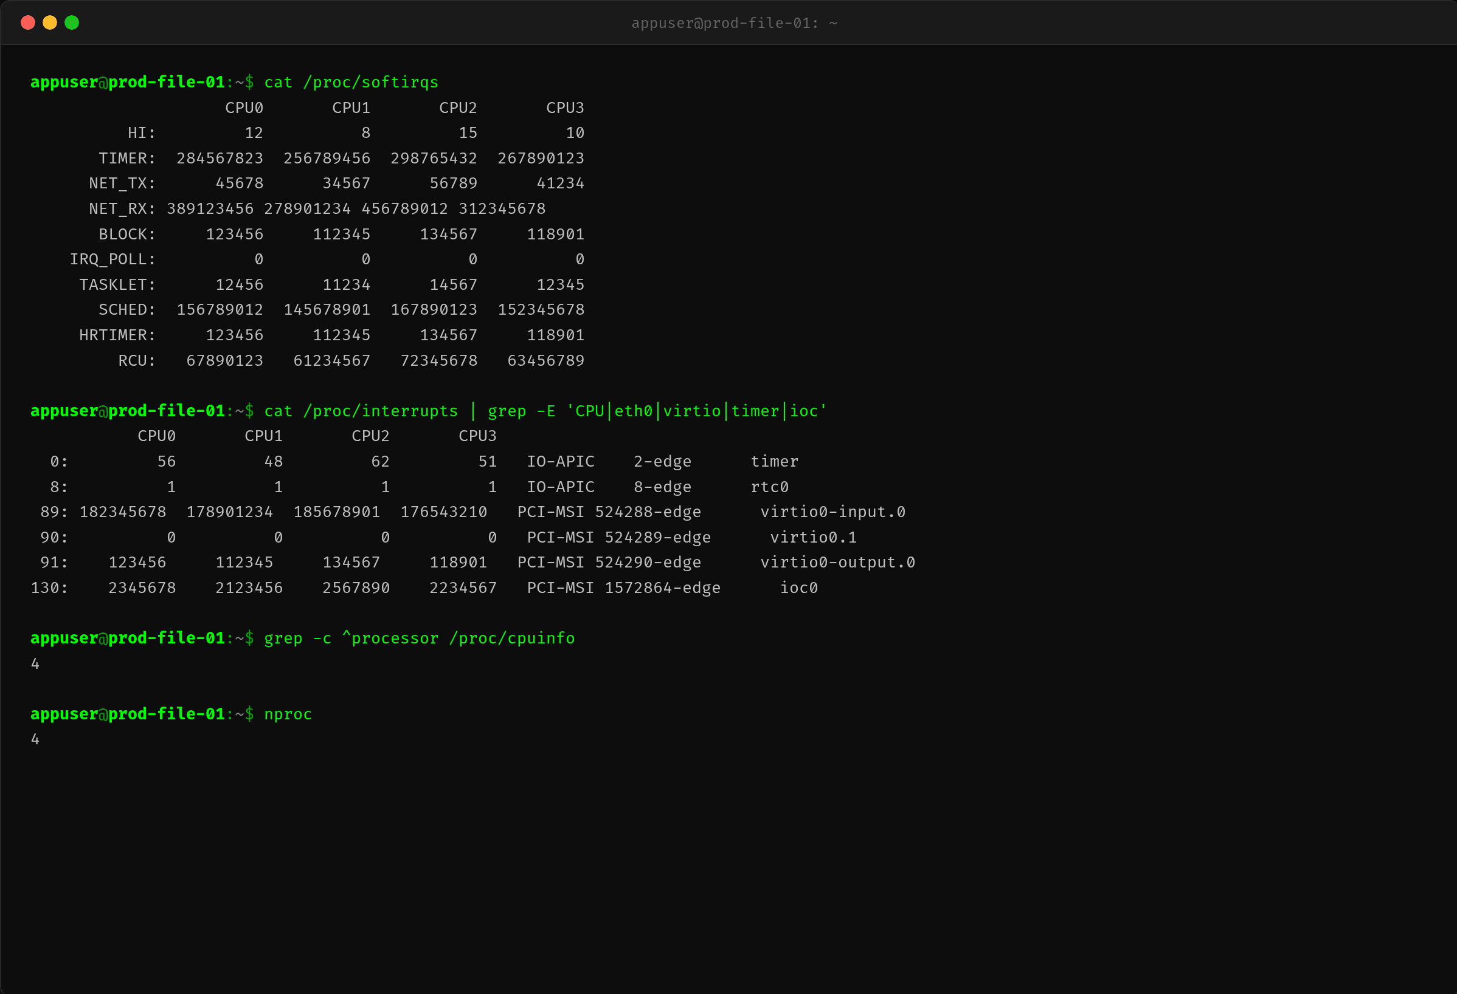Select IRQ 130 value 2567890
Screen dimensions: 1457x994
(x=356, y=588)
